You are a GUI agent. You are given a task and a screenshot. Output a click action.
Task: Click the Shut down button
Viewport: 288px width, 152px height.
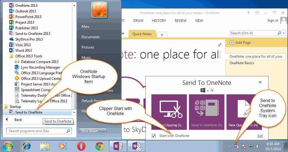[90, 131]
